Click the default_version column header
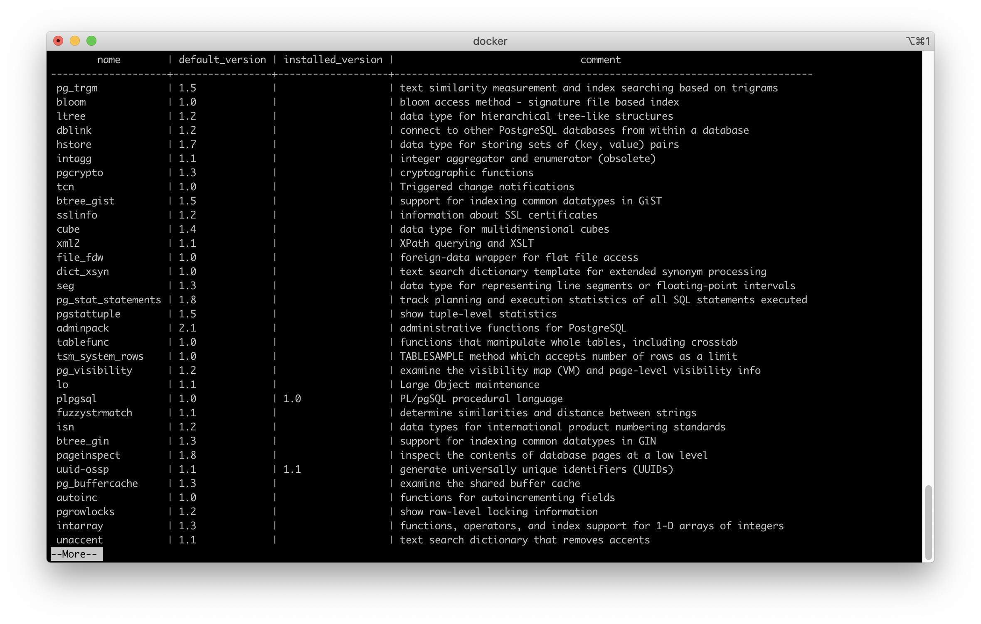This screenshot has height=624, width=981. point(222,60)
